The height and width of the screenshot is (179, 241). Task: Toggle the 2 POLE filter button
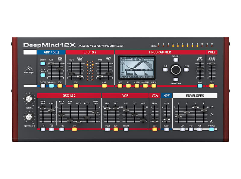pyautogui.click(x=107, y=129)
